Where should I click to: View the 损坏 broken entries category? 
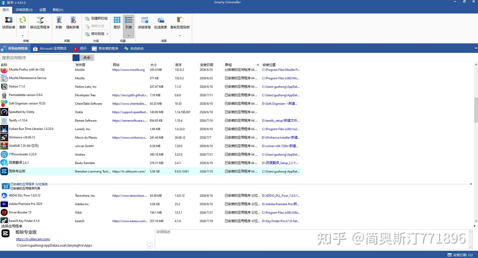(x=80, y=48)
